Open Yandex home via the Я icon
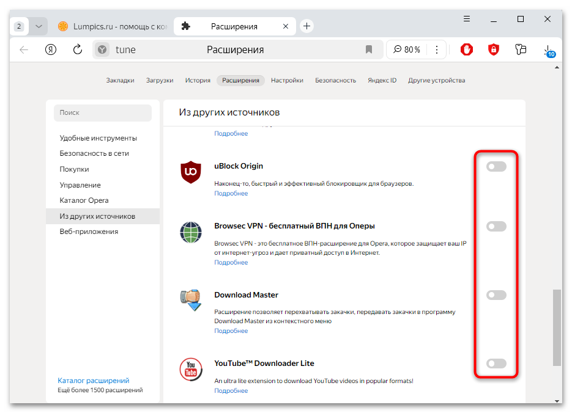This screenshot has width=572, height=413. click(x=51, y=49)
